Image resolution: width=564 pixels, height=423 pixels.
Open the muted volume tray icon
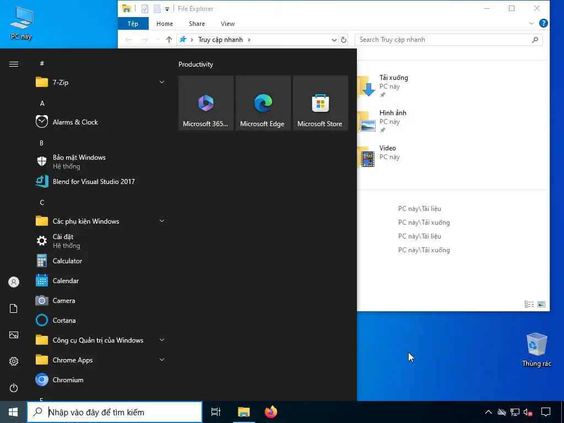(528, 412)
